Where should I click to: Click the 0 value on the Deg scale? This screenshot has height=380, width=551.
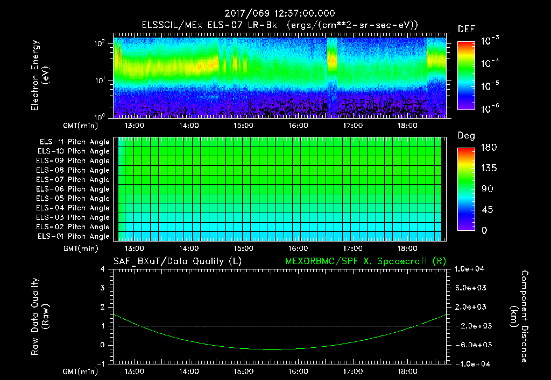click(x=485, y=231)
